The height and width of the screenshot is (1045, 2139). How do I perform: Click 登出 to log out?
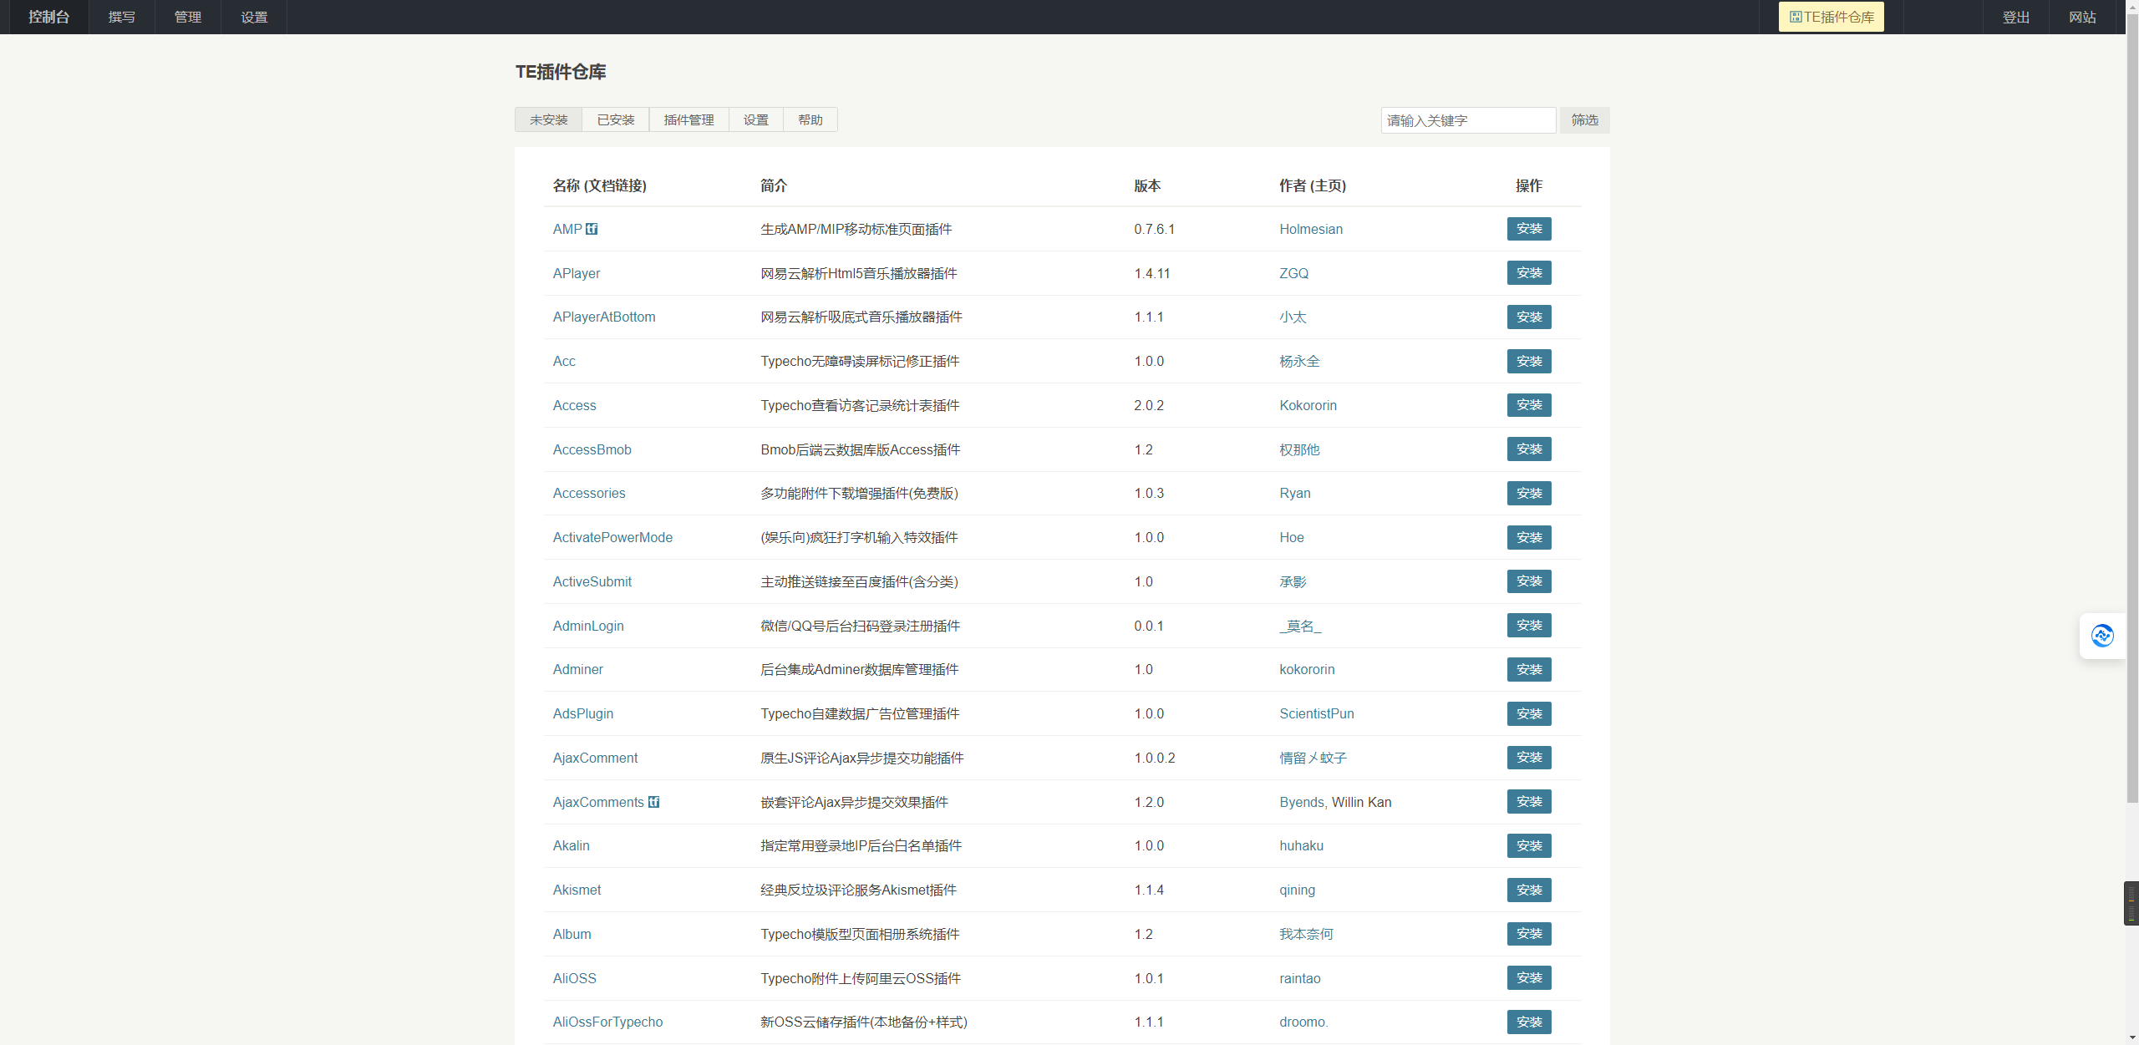coord(2015,17)
